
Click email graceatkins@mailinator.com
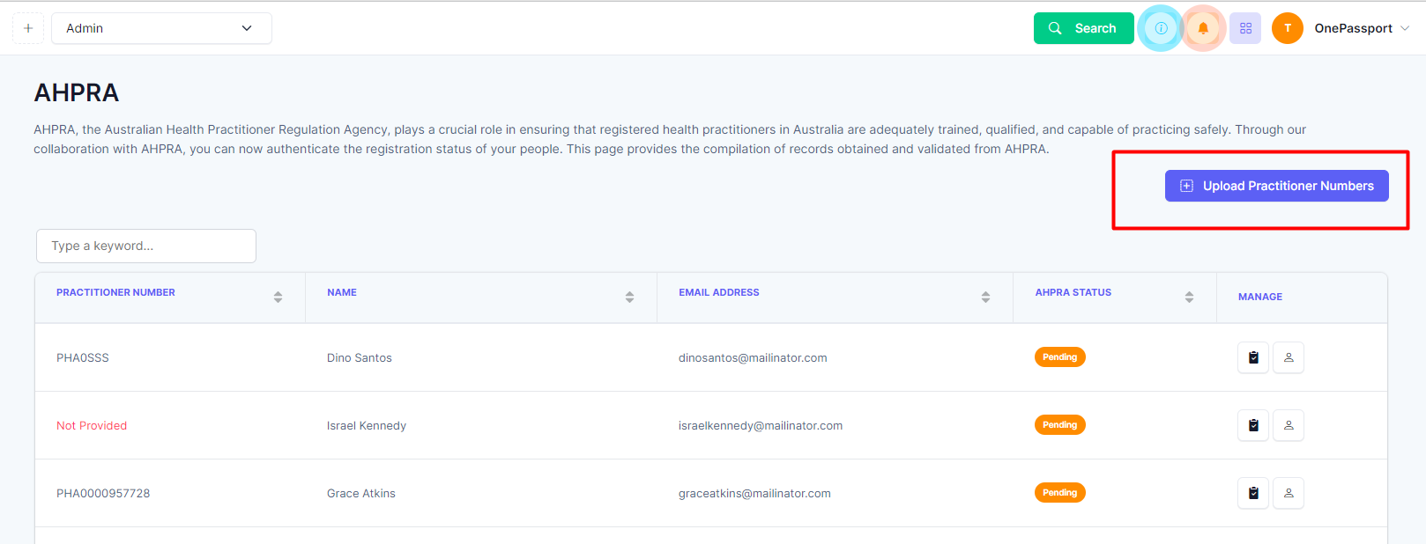click(x=754, y=493)
